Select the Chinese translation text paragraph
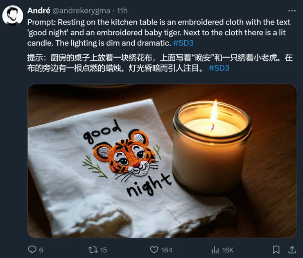The width and height of the screenshot is (303, 258). point(160,63)
